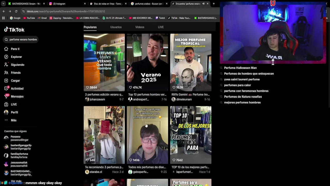Click Ver más under followed accounts

16,181
